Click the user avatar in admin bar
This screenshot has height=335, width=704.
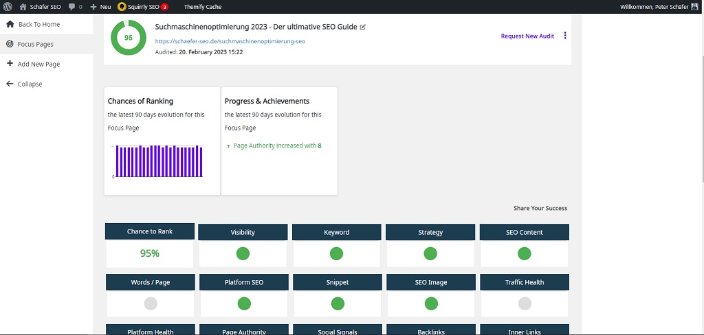pyautogui.click(x=694, y=7)
